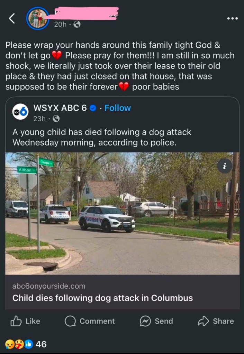Follow the WSYX ABC 6 page

click(x=118, y=108)
